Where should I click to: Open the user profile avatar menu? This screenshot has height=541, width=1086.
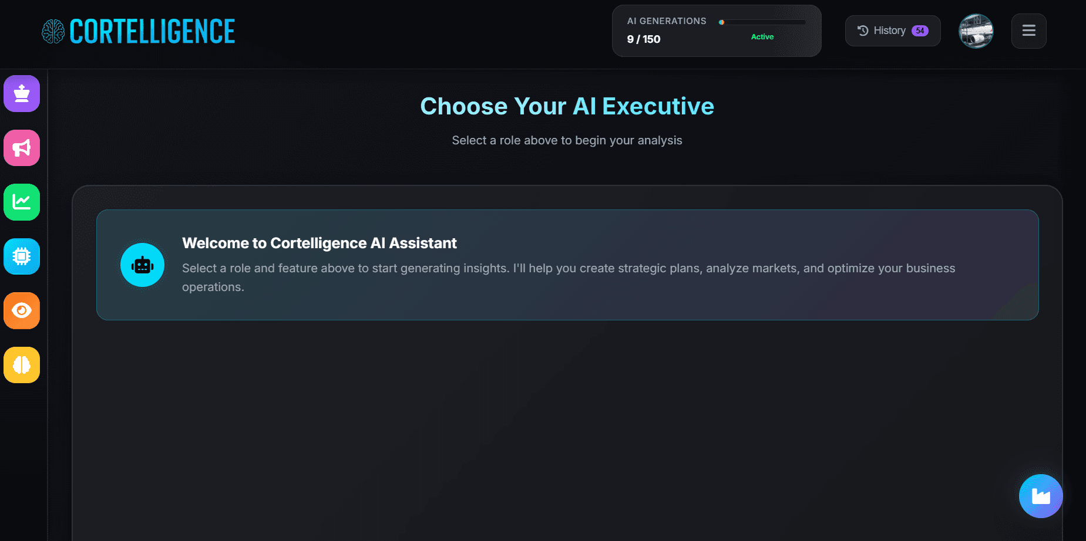[976, 31]
